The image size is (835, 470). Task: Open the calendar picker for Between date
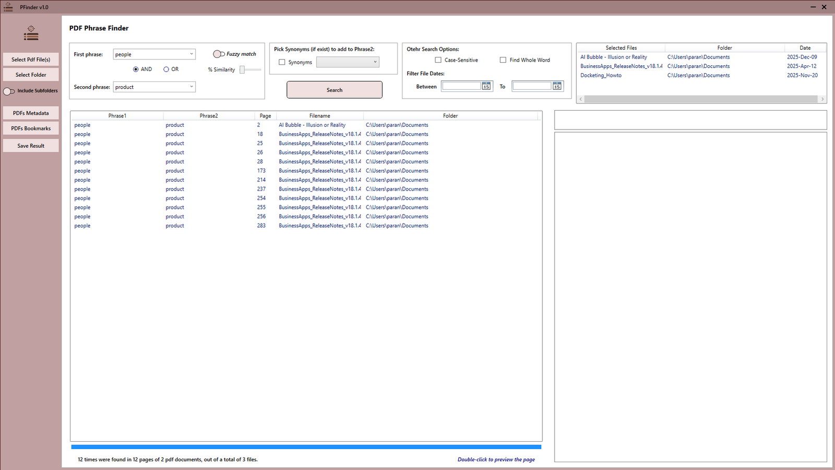point(486,86)
